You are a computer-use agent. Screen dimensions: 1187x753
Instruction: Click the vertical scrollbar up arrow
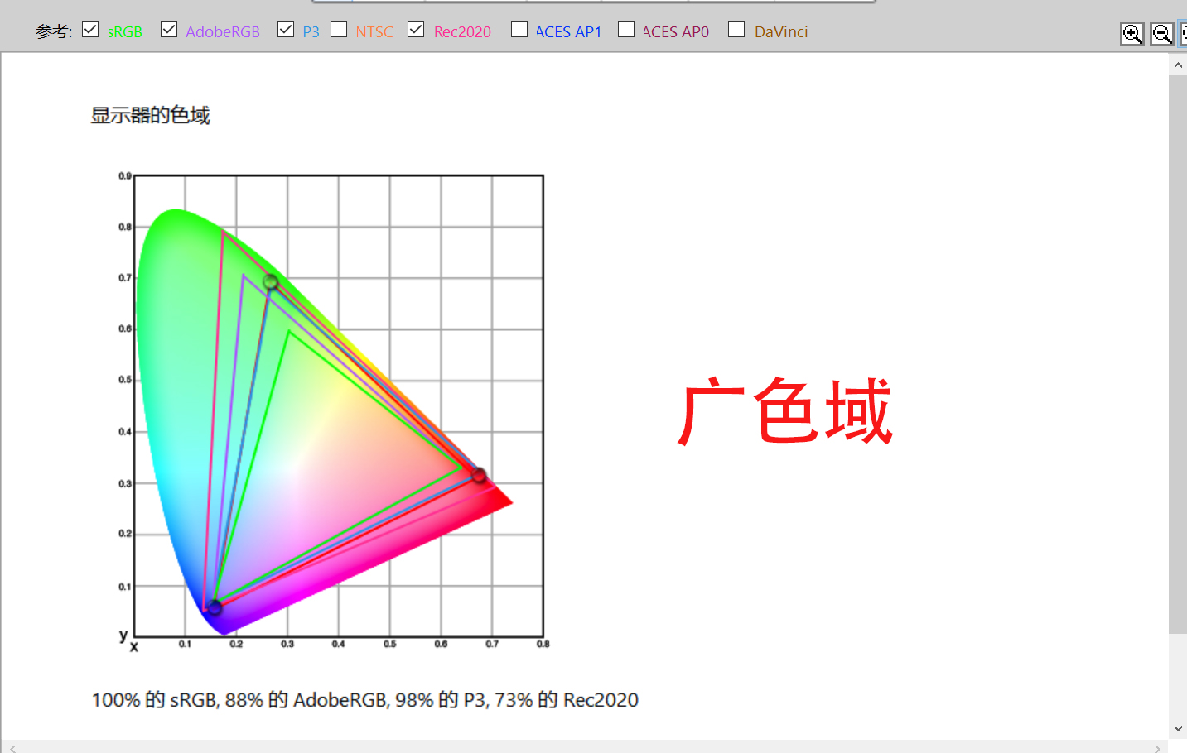pyautogui.click(x=1178, y=65)
